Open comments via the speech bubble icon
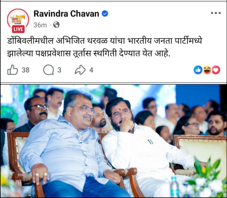 click(49, 70)
